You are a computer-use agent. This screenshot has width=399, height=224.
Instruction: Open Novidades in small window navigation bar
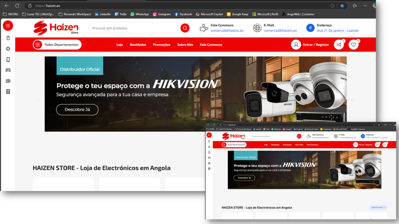[275, 145]
